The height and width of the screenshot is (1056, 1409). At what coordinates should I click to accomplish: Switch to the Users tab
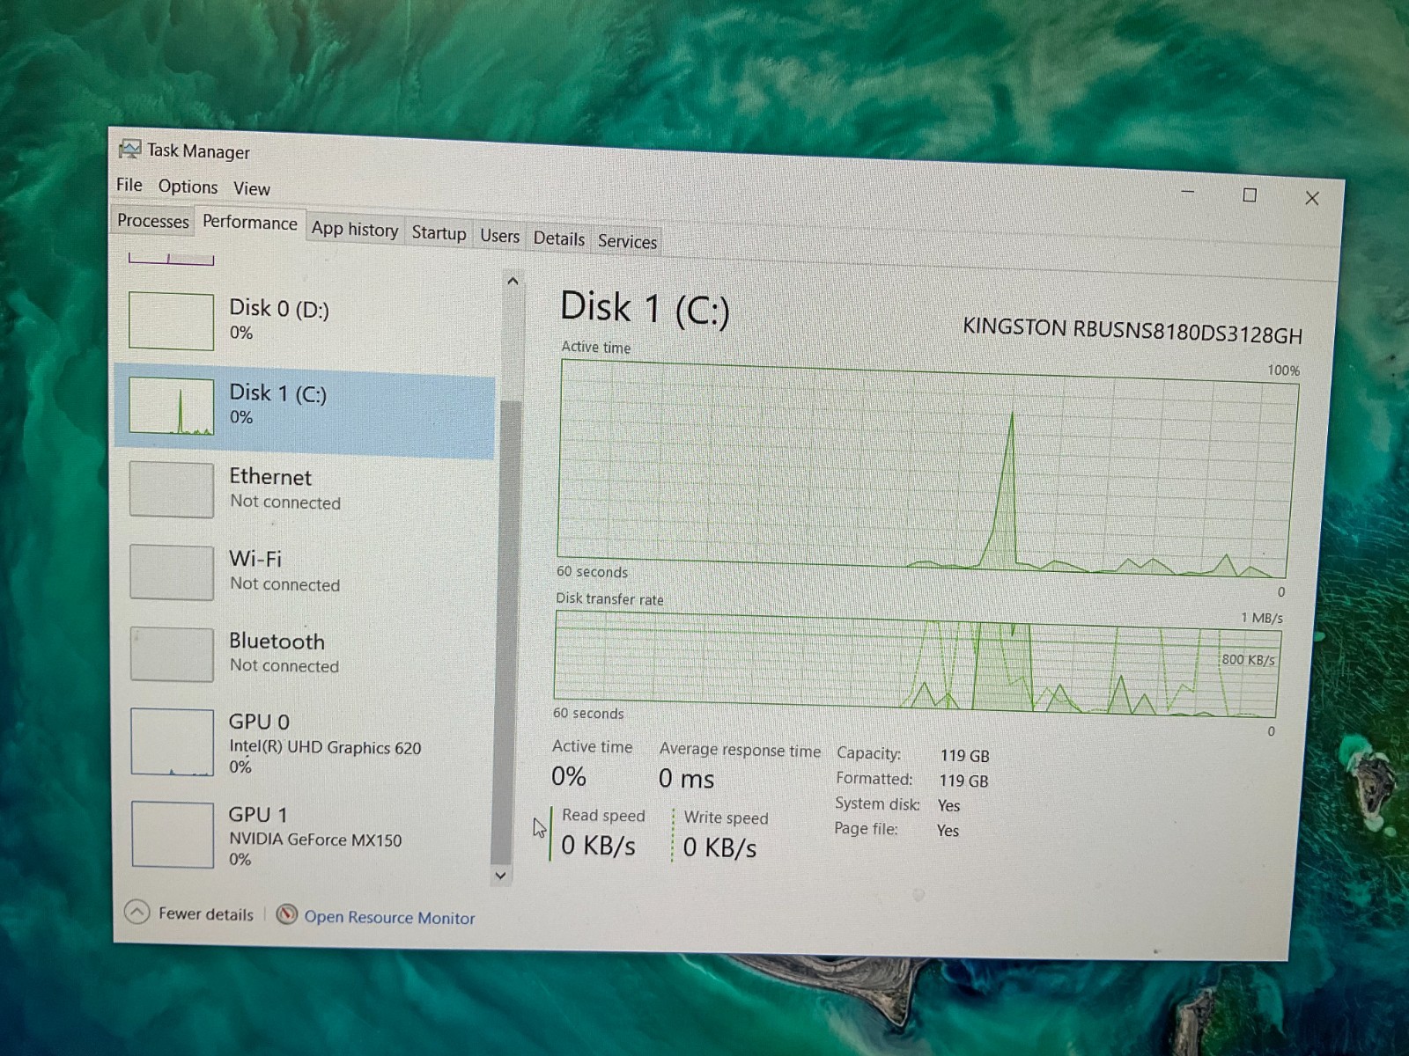[499, 235]
